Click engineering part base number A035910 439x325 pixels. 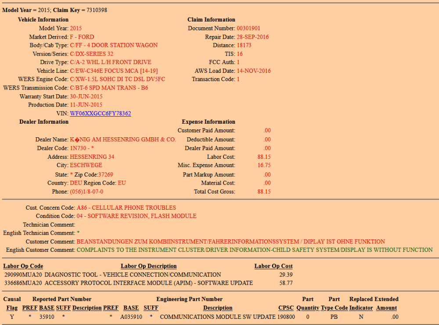(x=132, y=316)
